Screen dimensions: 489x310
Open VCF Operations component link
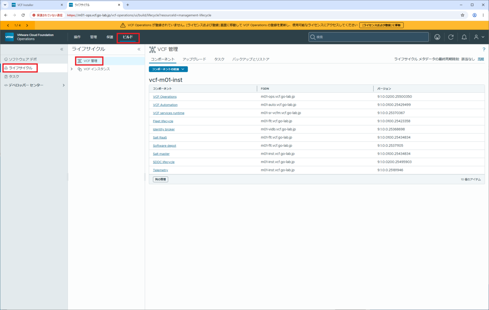coord(165,97)
